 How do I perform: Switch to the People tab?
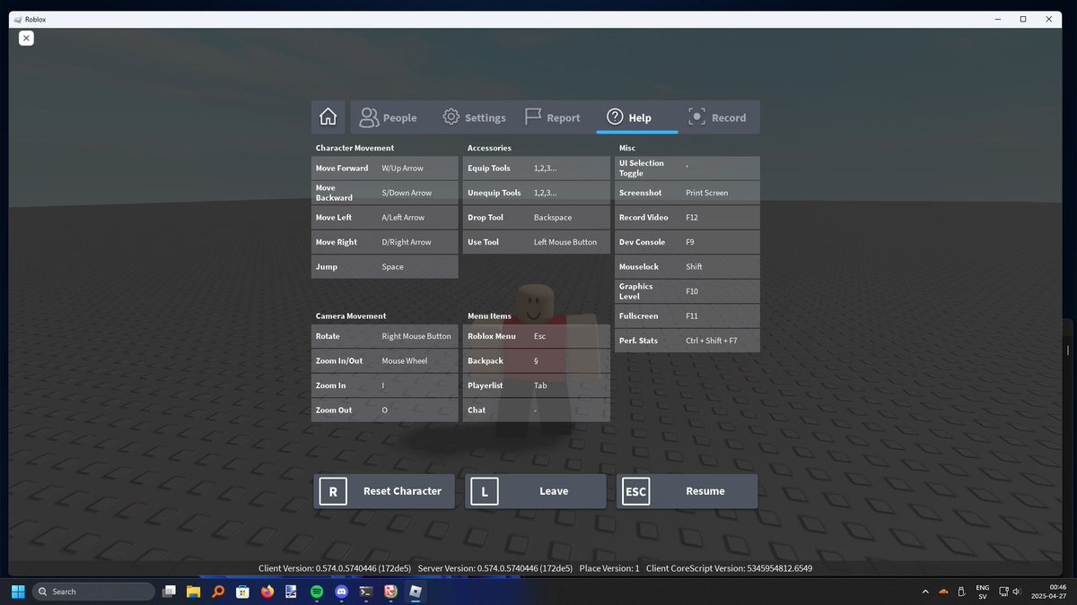tap(388, 117)
